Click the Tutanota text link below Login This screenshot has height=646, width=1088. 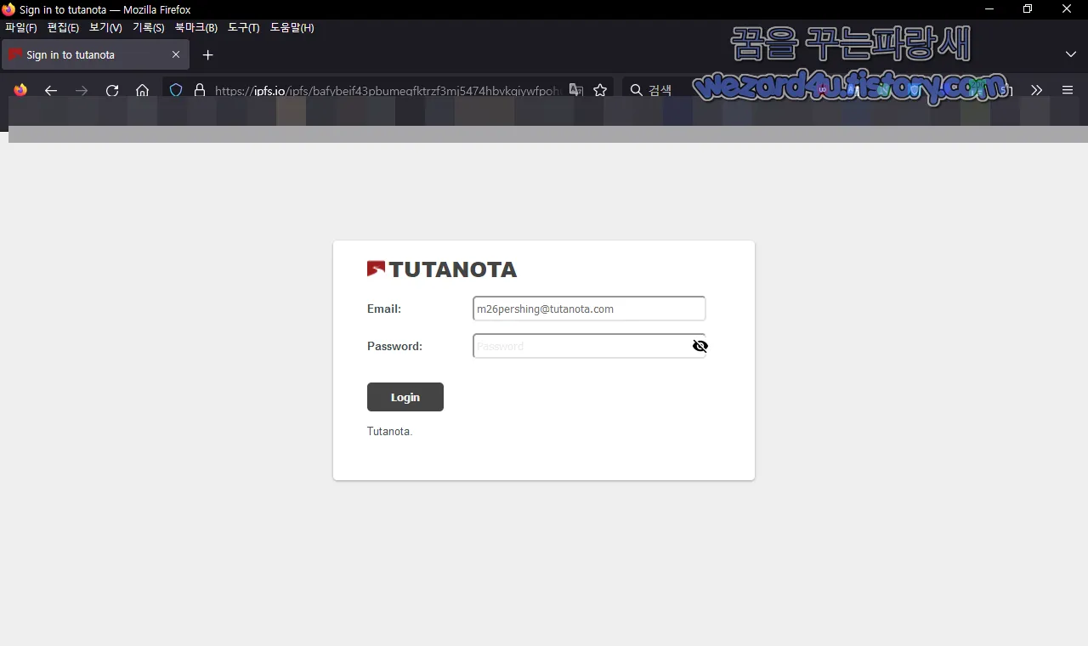388,431
